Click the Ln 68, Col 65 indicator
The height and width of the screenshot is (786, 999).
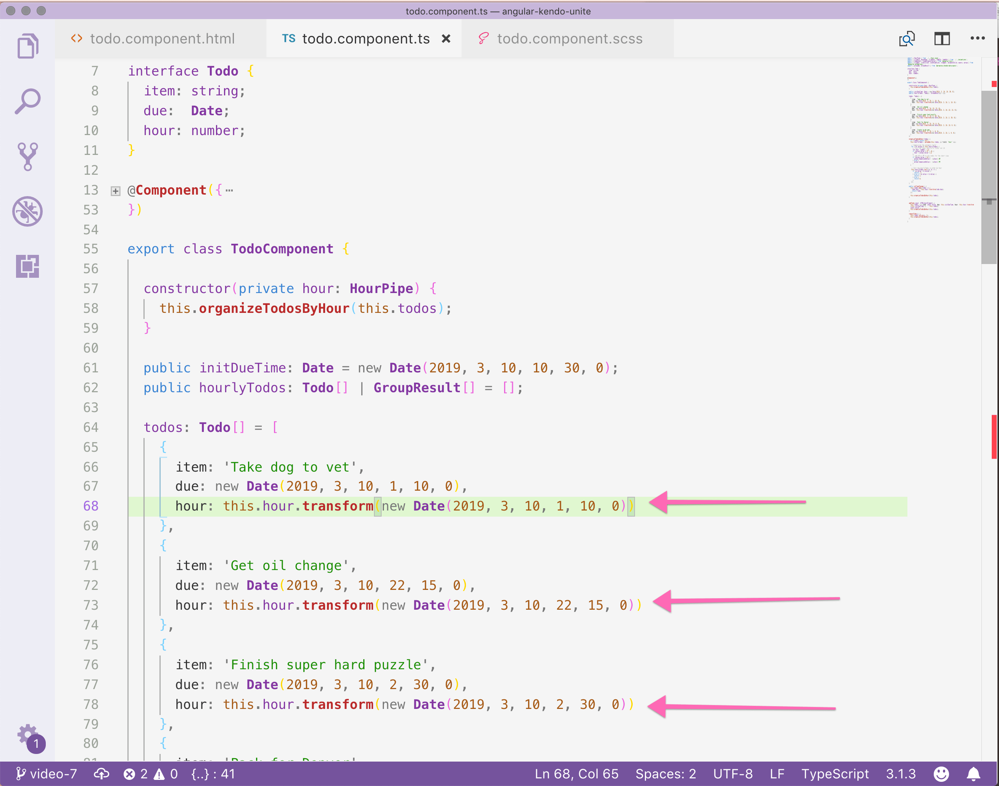click(x=576, y=774)
